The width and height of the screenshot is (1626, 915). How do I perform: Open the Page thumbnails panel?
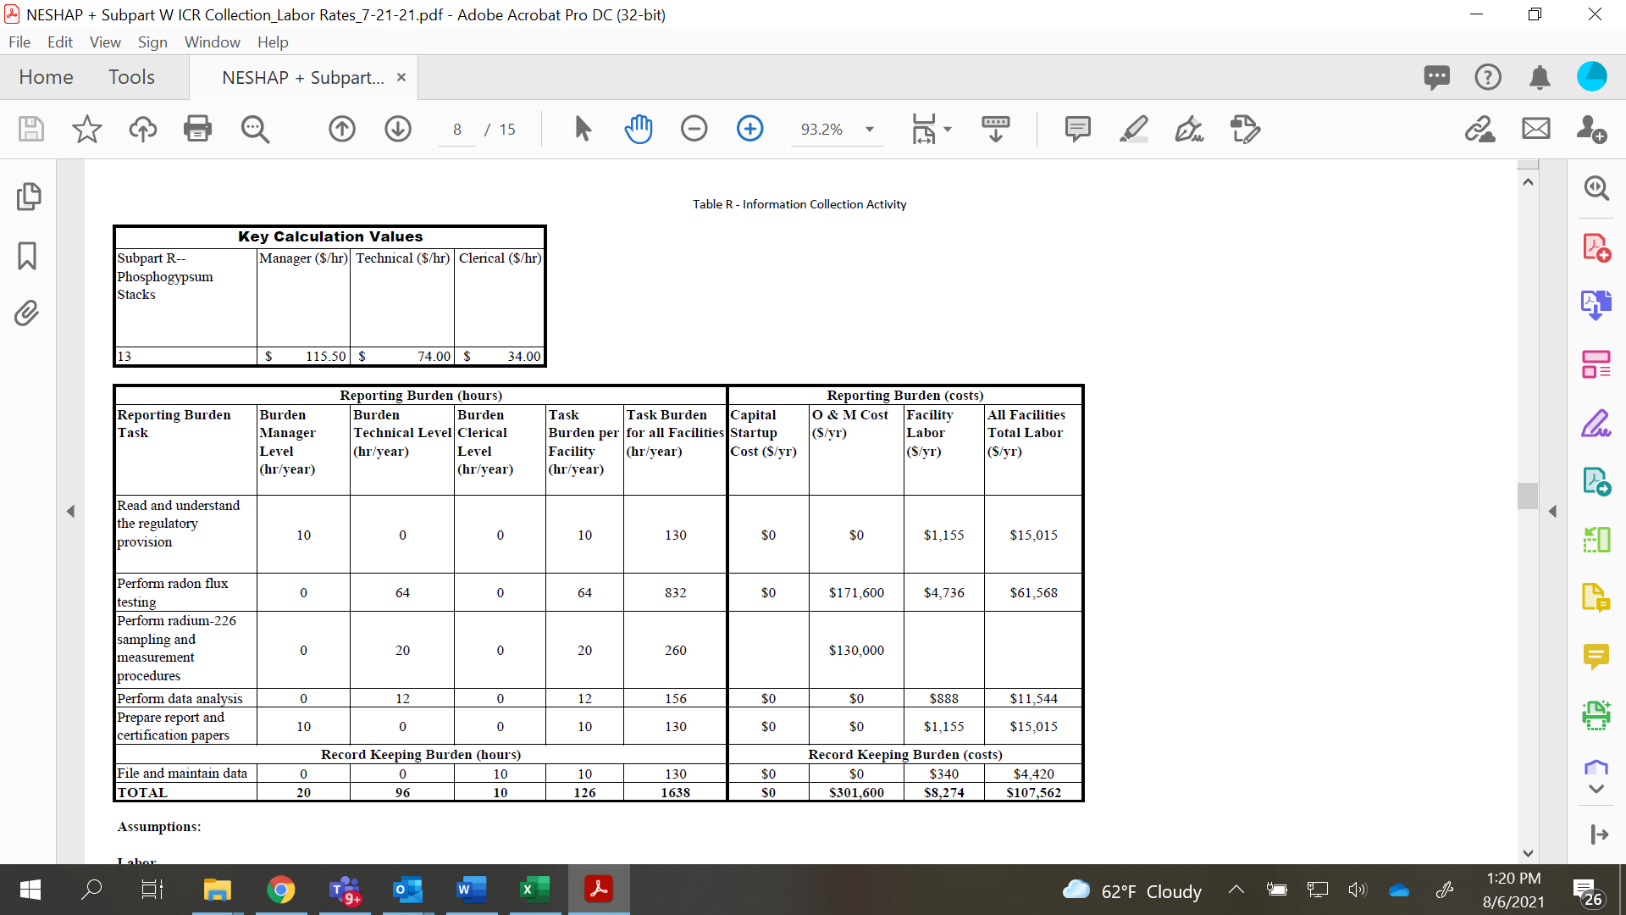(28, 197)
